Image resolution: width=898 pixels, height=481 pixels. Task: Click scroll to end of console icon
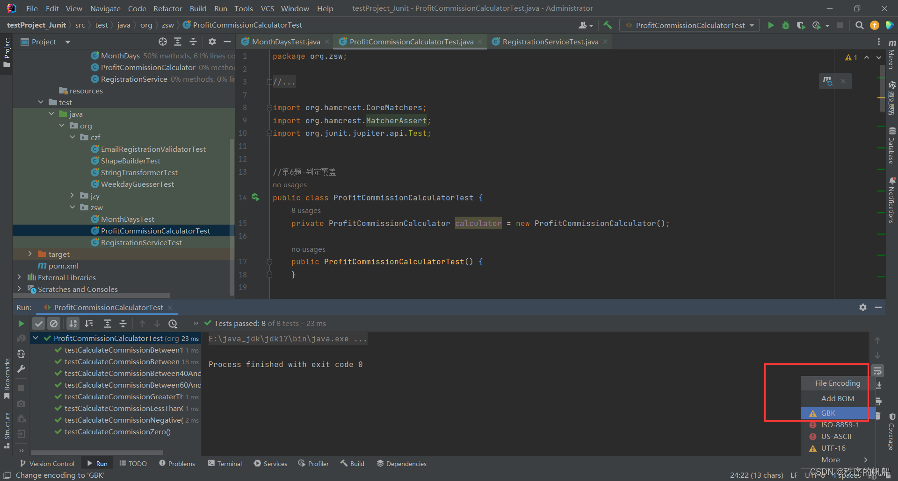[878, 385]
